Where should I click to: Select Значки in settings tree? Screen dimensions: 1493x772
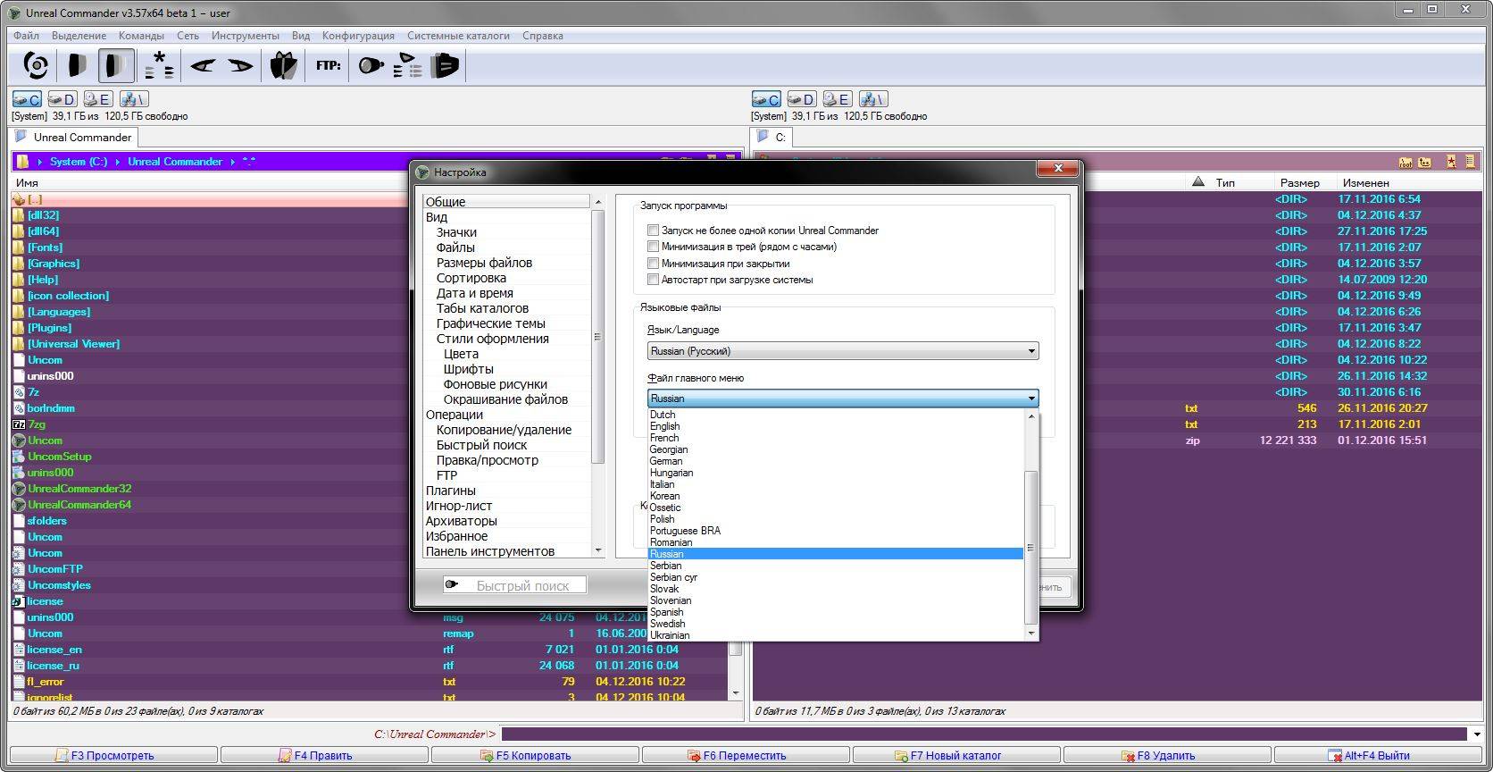coord(456,232)
